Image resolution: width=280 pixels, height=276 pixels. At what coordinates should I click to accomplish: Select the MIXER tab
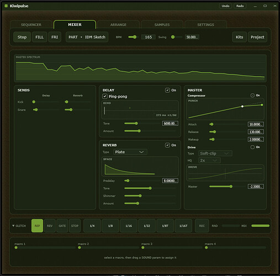75,25
